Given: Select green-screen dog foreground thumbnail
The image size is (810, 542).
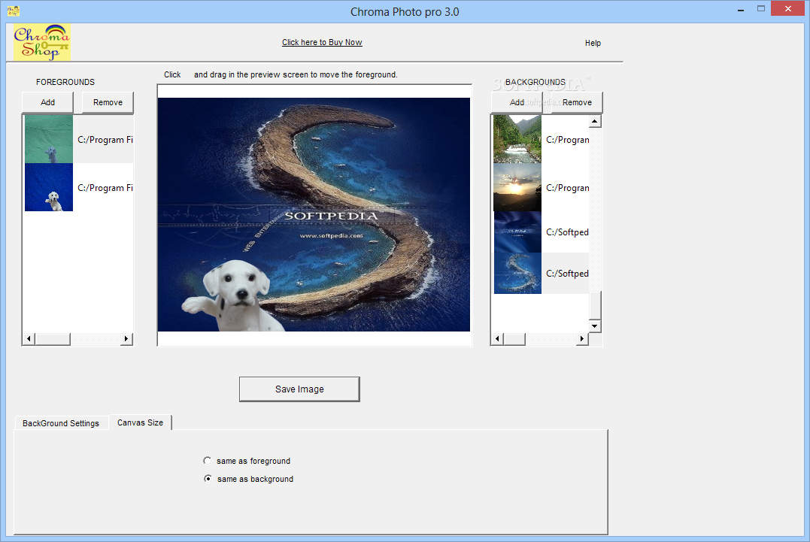Looking at the screenshot, I should [x=49, y=139].
